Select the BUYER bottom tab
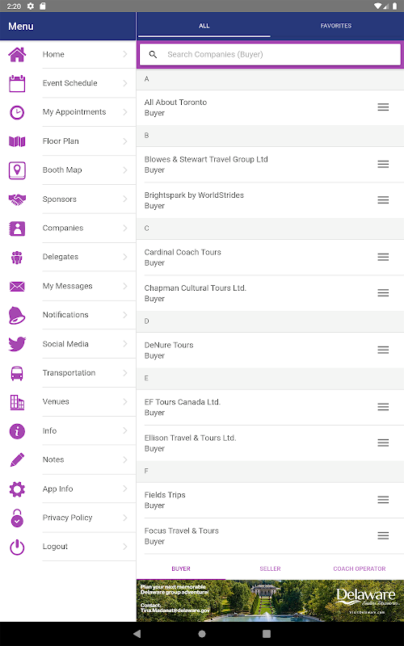The width and height of the screenshot is (404, 646). coord(181,568)
